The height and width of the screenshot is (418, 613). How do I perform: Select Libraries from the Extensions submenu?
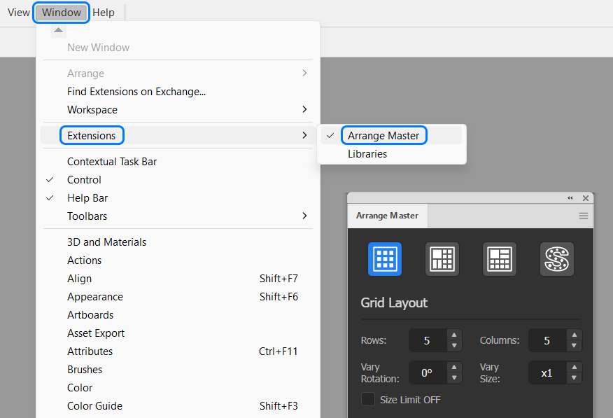pyautogui.click(x=391, y=153)
